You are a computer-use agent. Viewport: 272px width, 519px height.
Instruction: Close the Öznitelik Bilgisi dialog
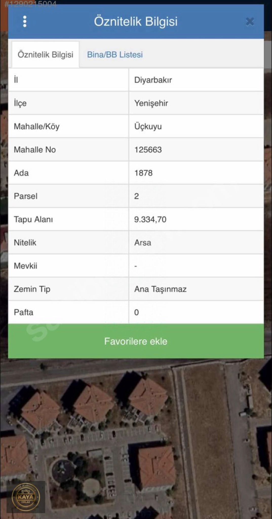(x=250, y=22)
